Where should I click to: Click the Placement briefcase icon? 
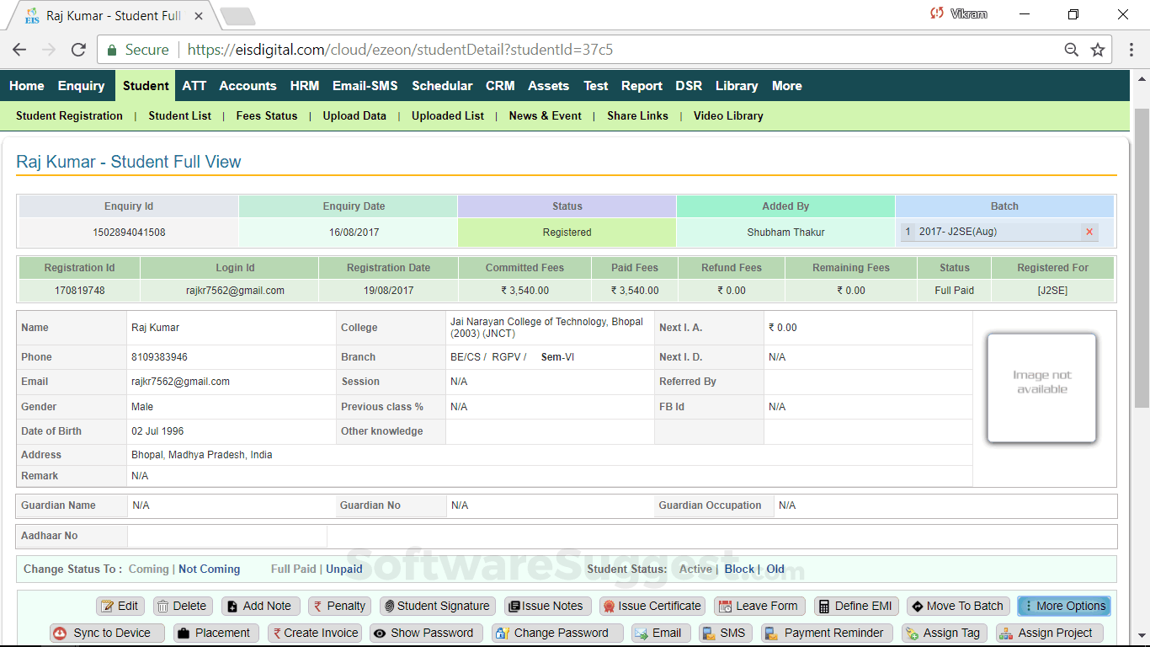[182, 634]
